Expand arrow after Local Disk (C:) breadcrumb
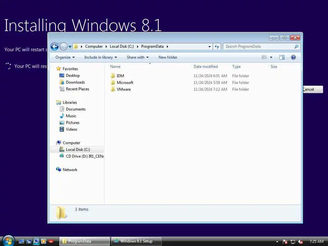This screenshot has height=246, width=328. (x=138, y=46)
